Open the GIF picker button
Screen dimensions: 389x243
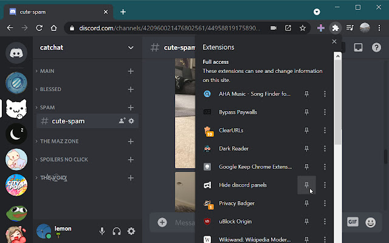pos(353,222)
